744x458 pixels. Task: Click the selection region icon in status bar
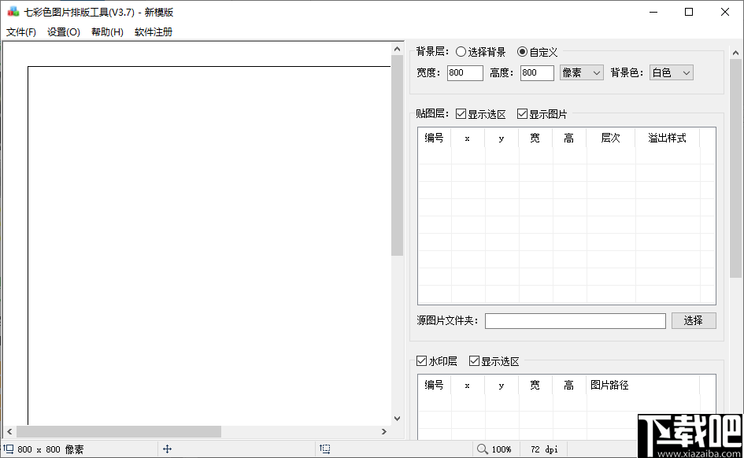[325, 449]
